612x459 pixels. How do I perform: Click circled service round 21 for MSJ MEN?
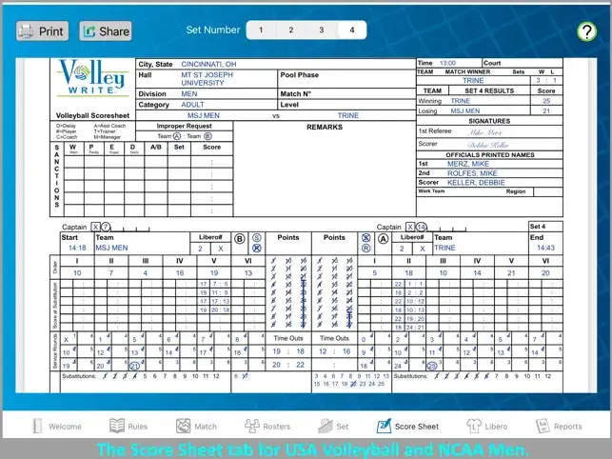click(134, 366)
